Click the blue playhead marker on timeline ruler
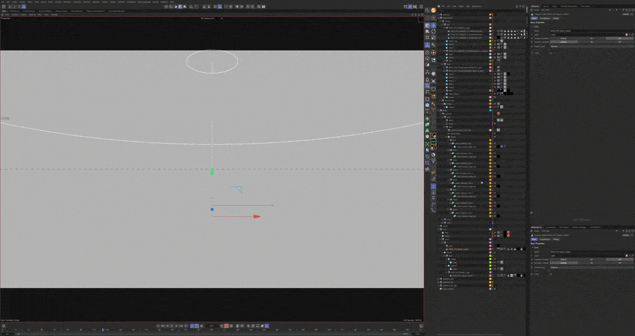 pyautogui.click(x=103, y=330)
